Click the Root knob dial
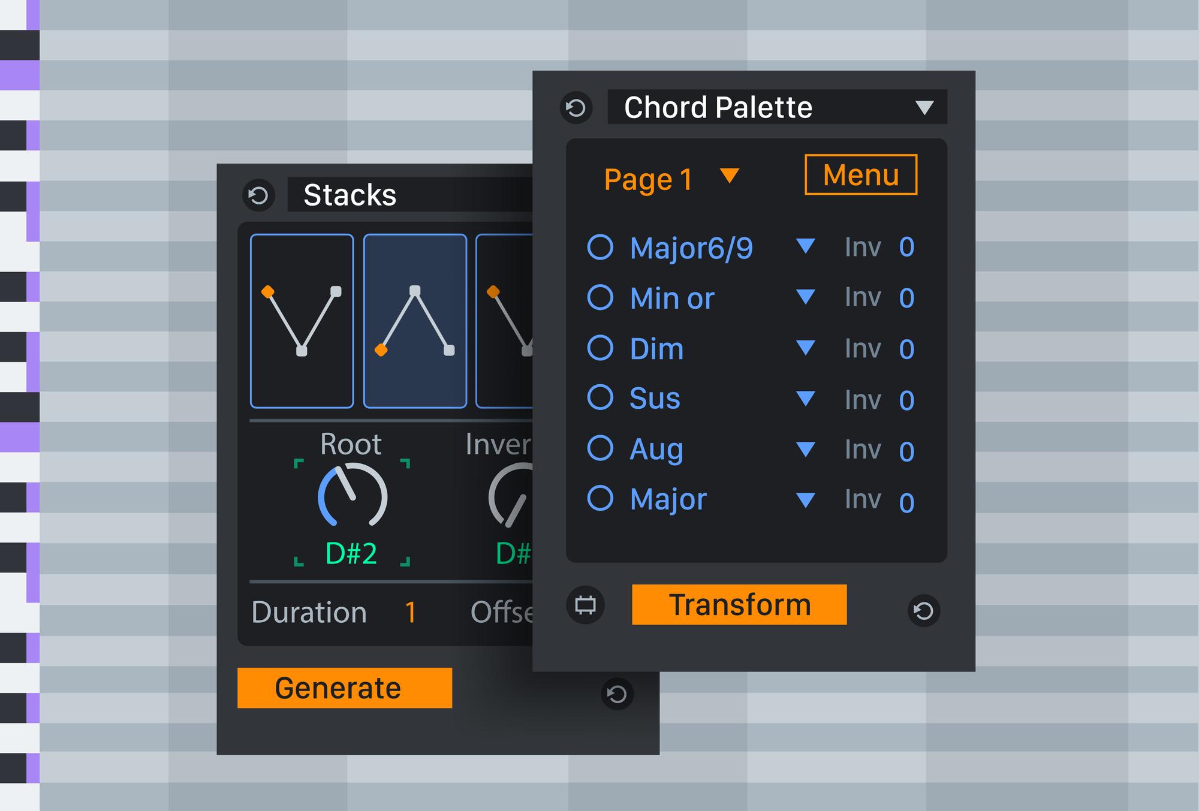The height and width of the screenshot is (811, 1199). [353, 495]
